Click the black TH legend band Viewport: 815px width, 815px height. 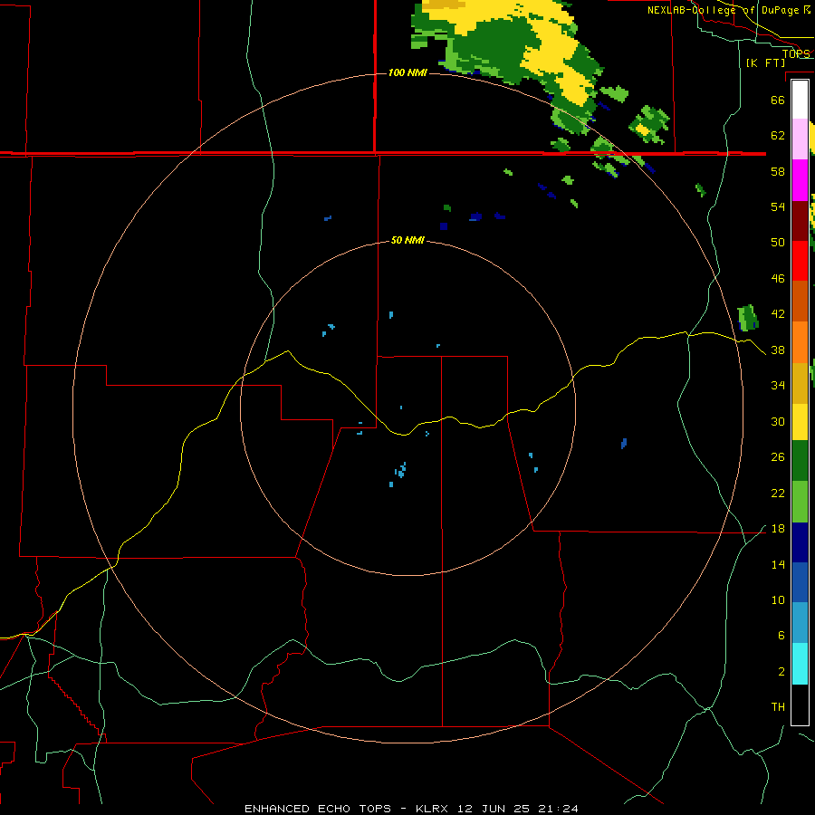pyautogui.click(x=800, y=705)
